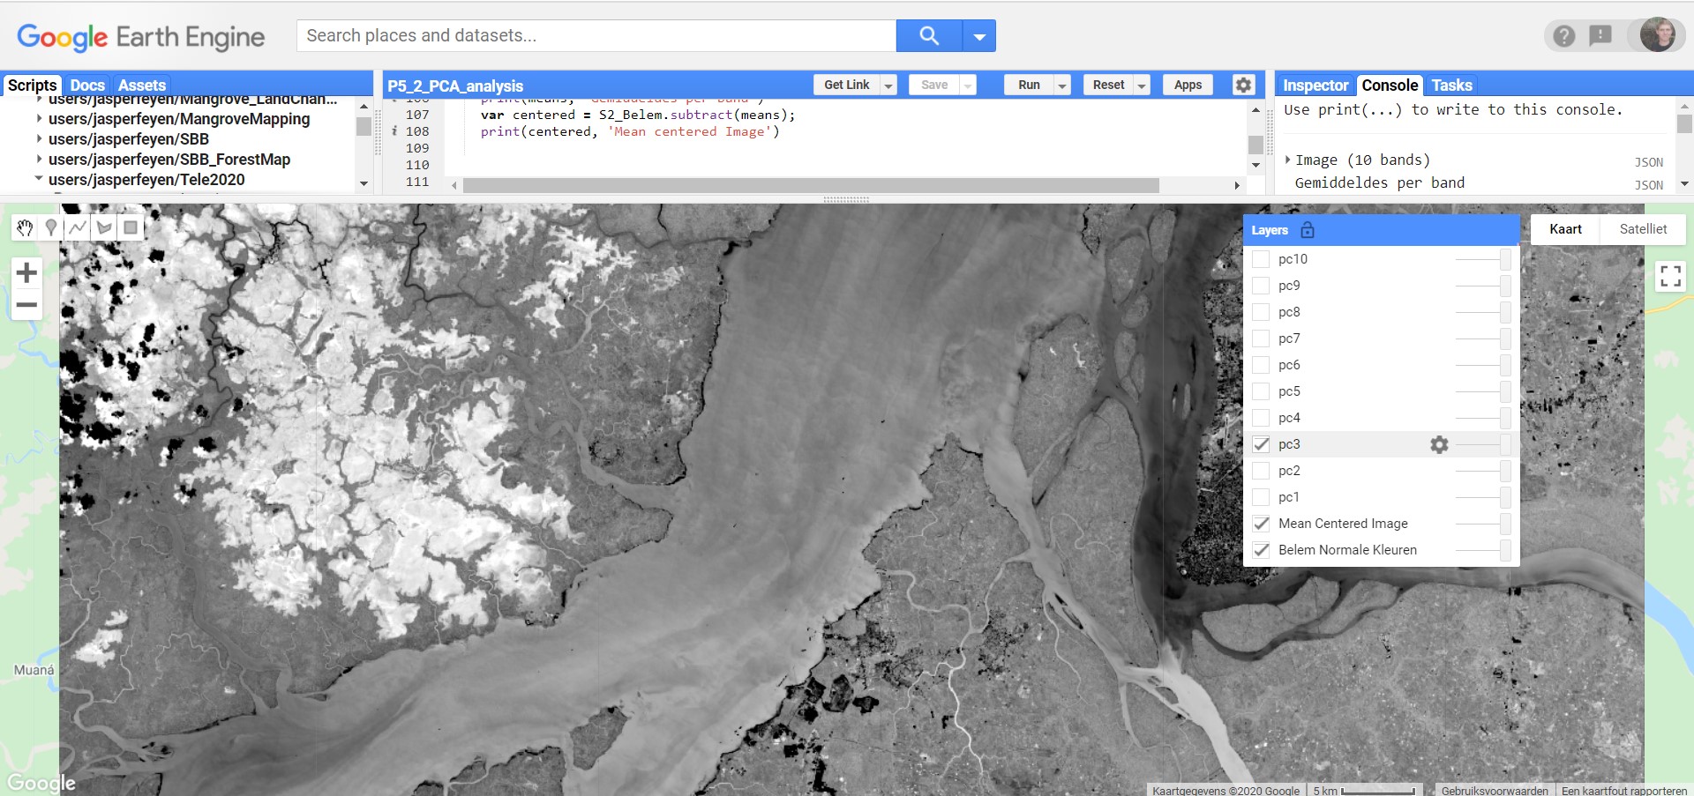Open the Docs tab
The height and width of the screenshot is (796, 1694).
click(x=87, y=86)
